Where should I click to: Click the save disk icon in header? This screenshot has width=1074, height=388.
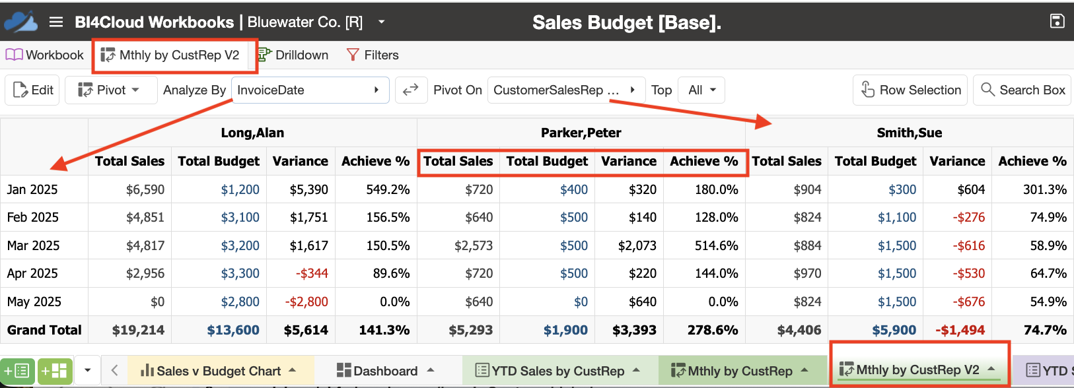1057,21
